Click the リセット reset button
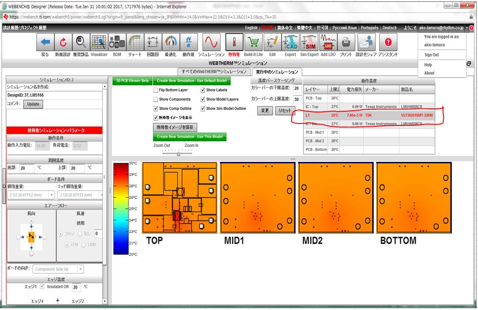This screenshot has height=310, width=478. [x=285, y=110]
